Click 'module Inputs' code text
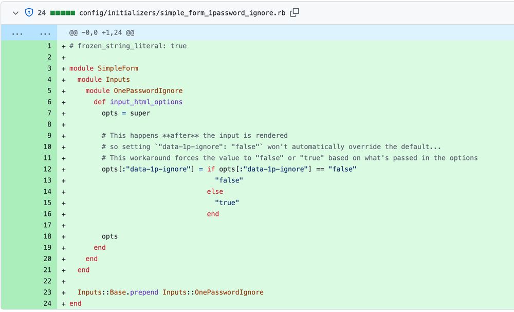 (x=104, y=80)
